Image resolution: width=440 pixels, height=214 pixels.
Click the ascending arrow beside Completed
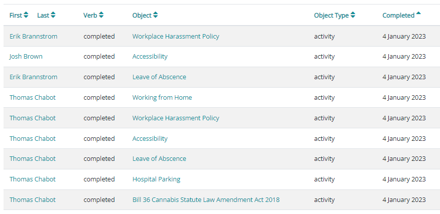pos(418,14)
